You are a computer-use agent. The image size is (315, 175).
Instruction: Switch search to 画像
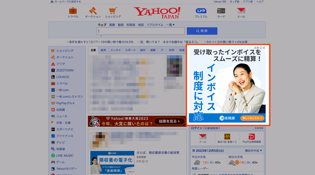(x=112, y=25)
